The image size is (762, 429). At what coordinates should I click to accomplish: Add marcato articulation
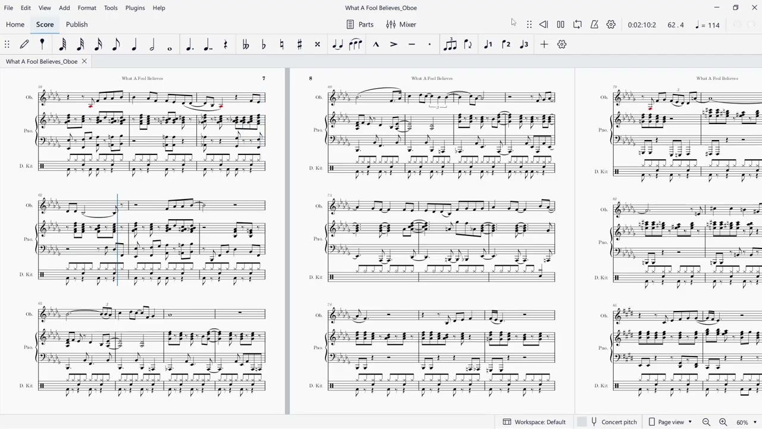[x=376, y=44]
